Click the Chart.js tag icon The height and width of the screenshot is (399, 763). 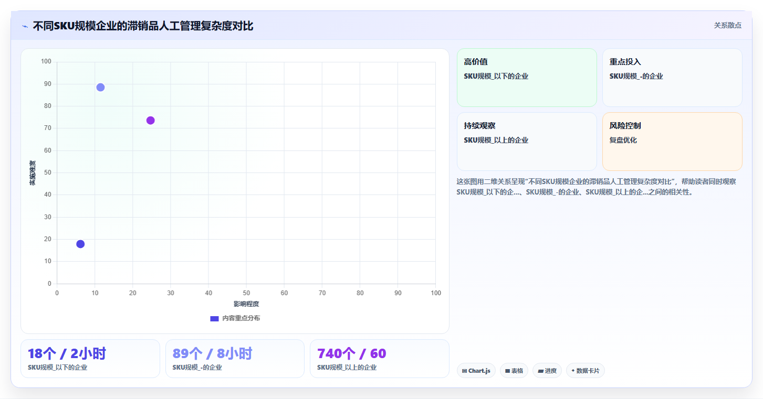tap(465, 371)
